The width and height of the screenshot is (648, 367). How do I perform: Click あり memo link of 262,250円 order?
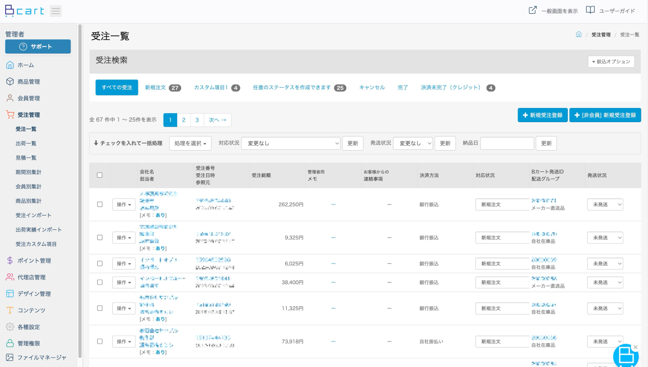coord(161,215)
